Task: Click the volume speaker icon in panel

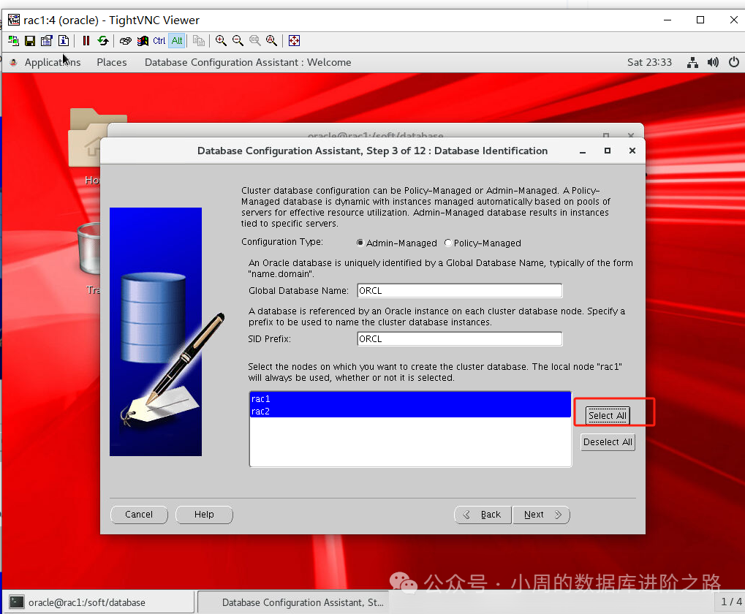Action: pos(713,62)
